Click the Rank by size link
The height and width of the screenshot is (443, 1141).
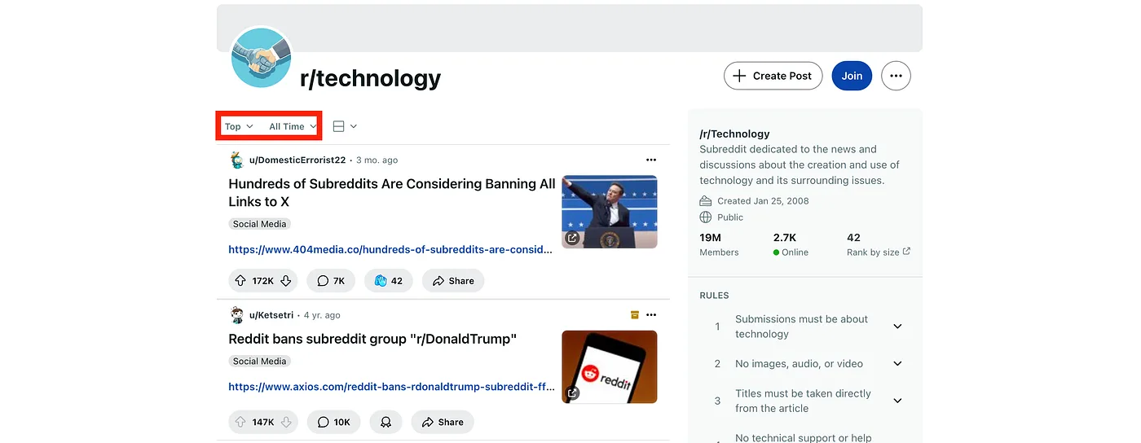(x=879, y=252)
